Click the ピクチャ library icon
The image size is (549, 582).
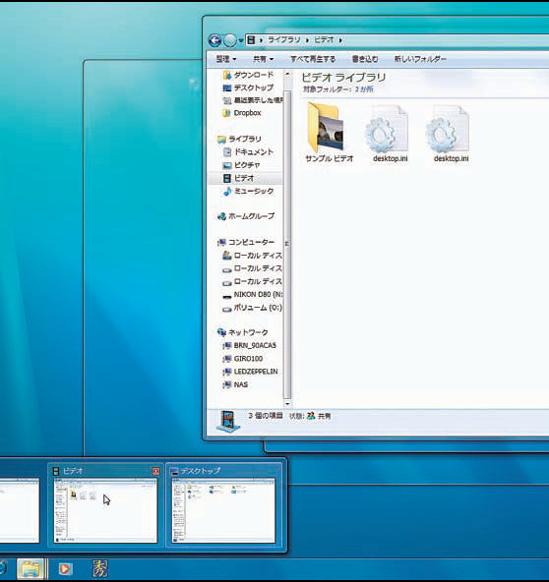[x=227, y=165]
